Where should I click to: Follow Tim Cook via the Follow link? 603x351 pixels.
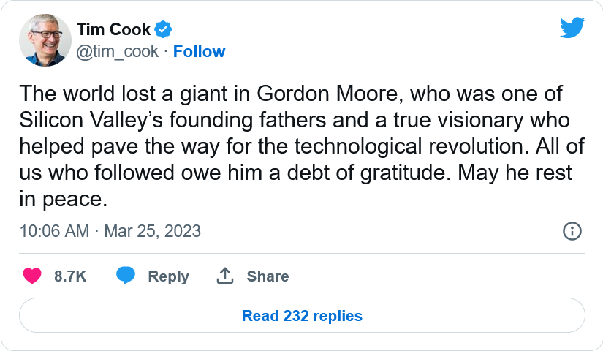click(x=199, y=51)
